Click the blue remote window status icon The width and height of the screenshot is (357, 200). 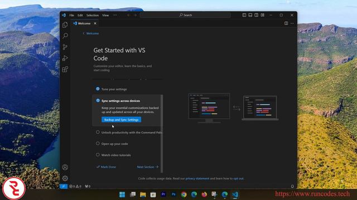64,186
